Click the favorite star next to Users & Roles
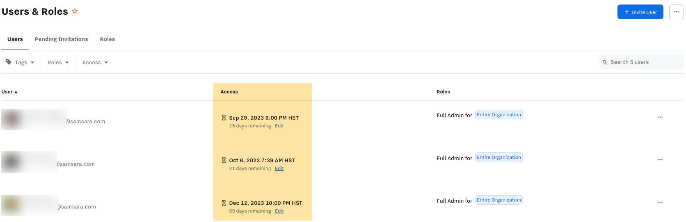This screenshot has height=222, width=686. (x=75, y=11)
